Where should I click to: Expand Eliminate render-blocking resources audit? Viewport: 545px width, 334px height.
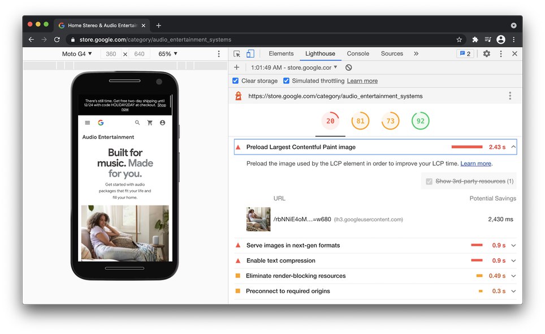(x=375, y=276)
